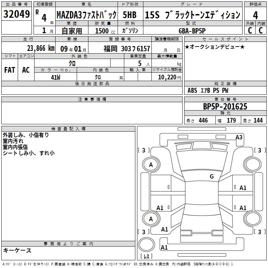Select the 検査員記入欄 section header
The height and width of the screenshot is (268, 268).
(x=68, y=129)
